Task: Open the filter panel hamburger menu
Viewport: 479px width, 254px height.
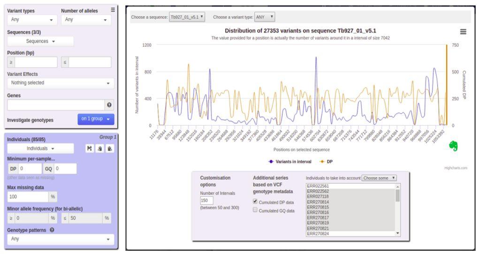Action: [x=112, y=10]
